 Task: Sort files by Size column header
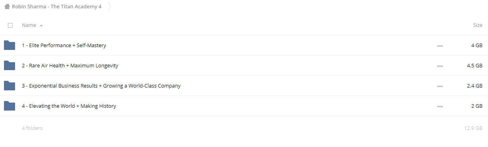coord(478,25)
